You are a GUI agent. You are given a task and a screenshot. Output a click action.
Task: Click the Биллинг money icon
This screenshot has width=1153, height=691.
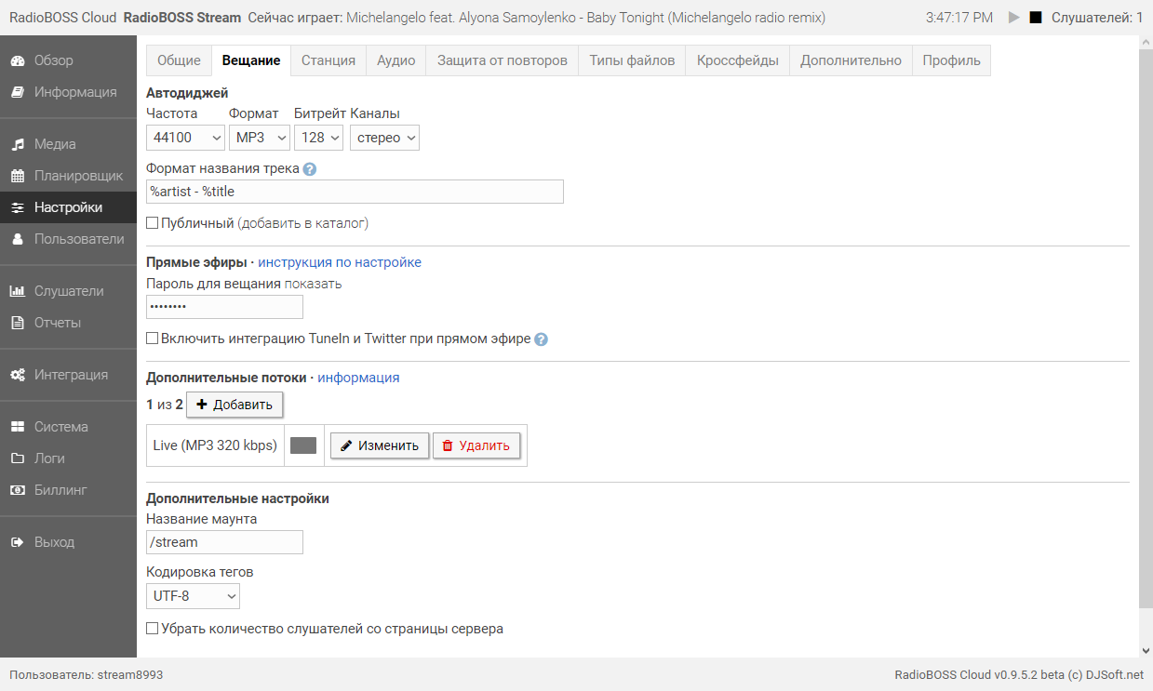[x=17, y=490]
